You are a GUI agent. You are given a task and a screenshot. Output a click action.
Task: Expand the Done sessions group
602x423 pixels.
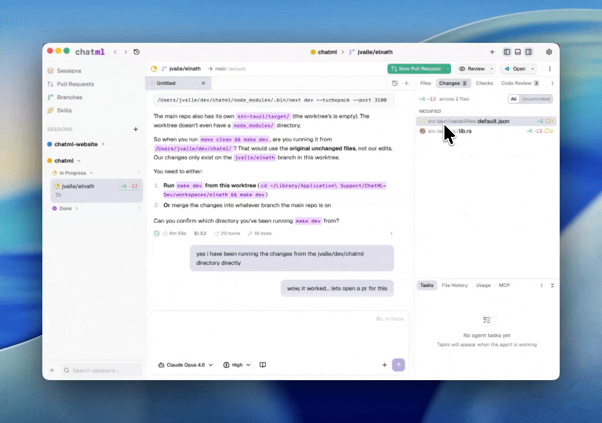pyautogui.click(x=65, y=208)
